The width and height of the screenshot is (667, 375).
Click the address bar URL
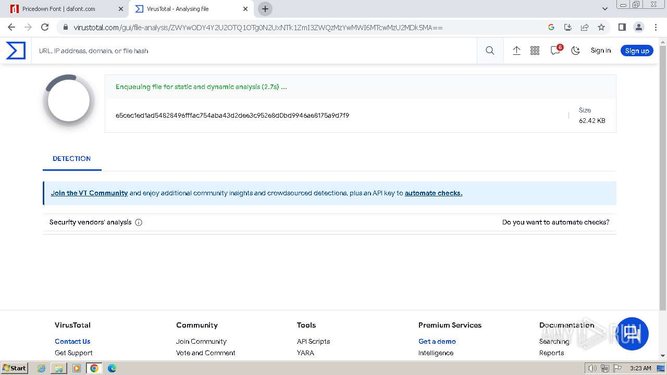[258, 28]
